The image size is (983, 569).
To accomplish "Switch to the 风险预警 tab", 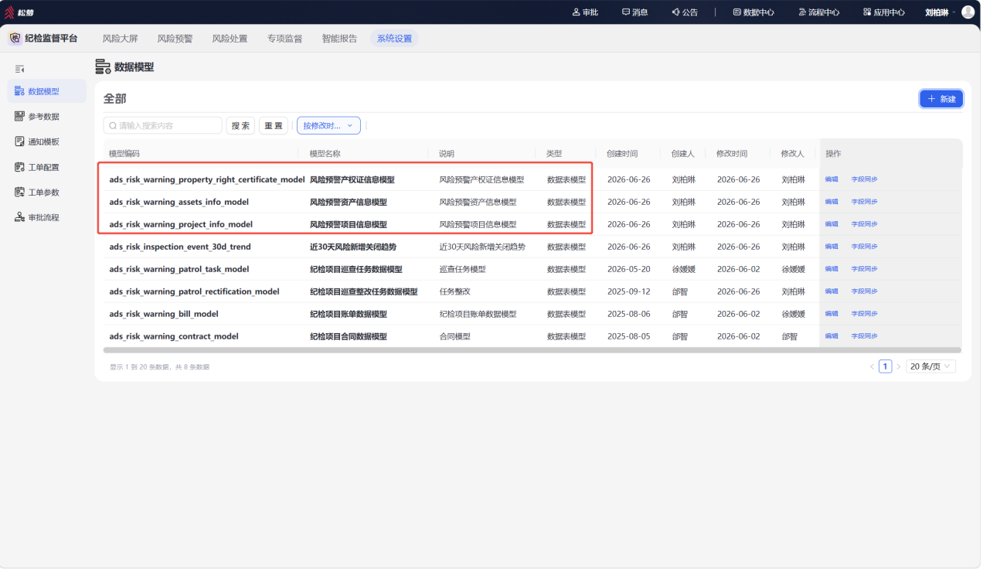I will (x=175, y=38).
